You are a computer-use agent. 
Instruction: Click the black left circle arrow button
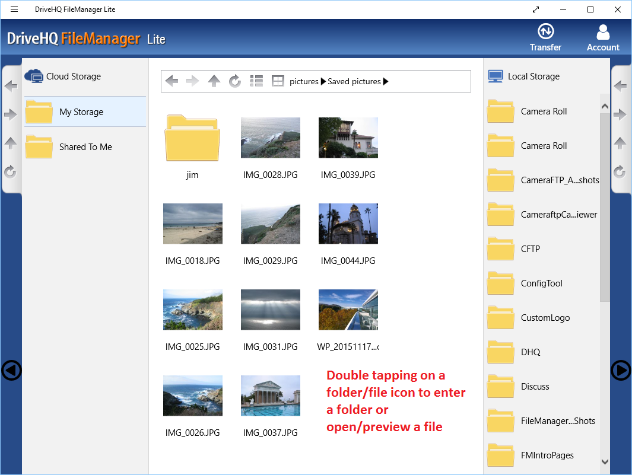click(11, 371)
